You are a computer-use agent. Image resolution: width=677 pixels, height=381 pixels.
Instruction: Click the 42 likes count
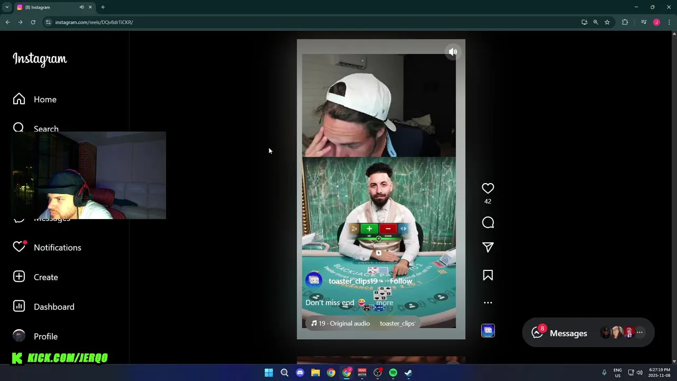488,202
